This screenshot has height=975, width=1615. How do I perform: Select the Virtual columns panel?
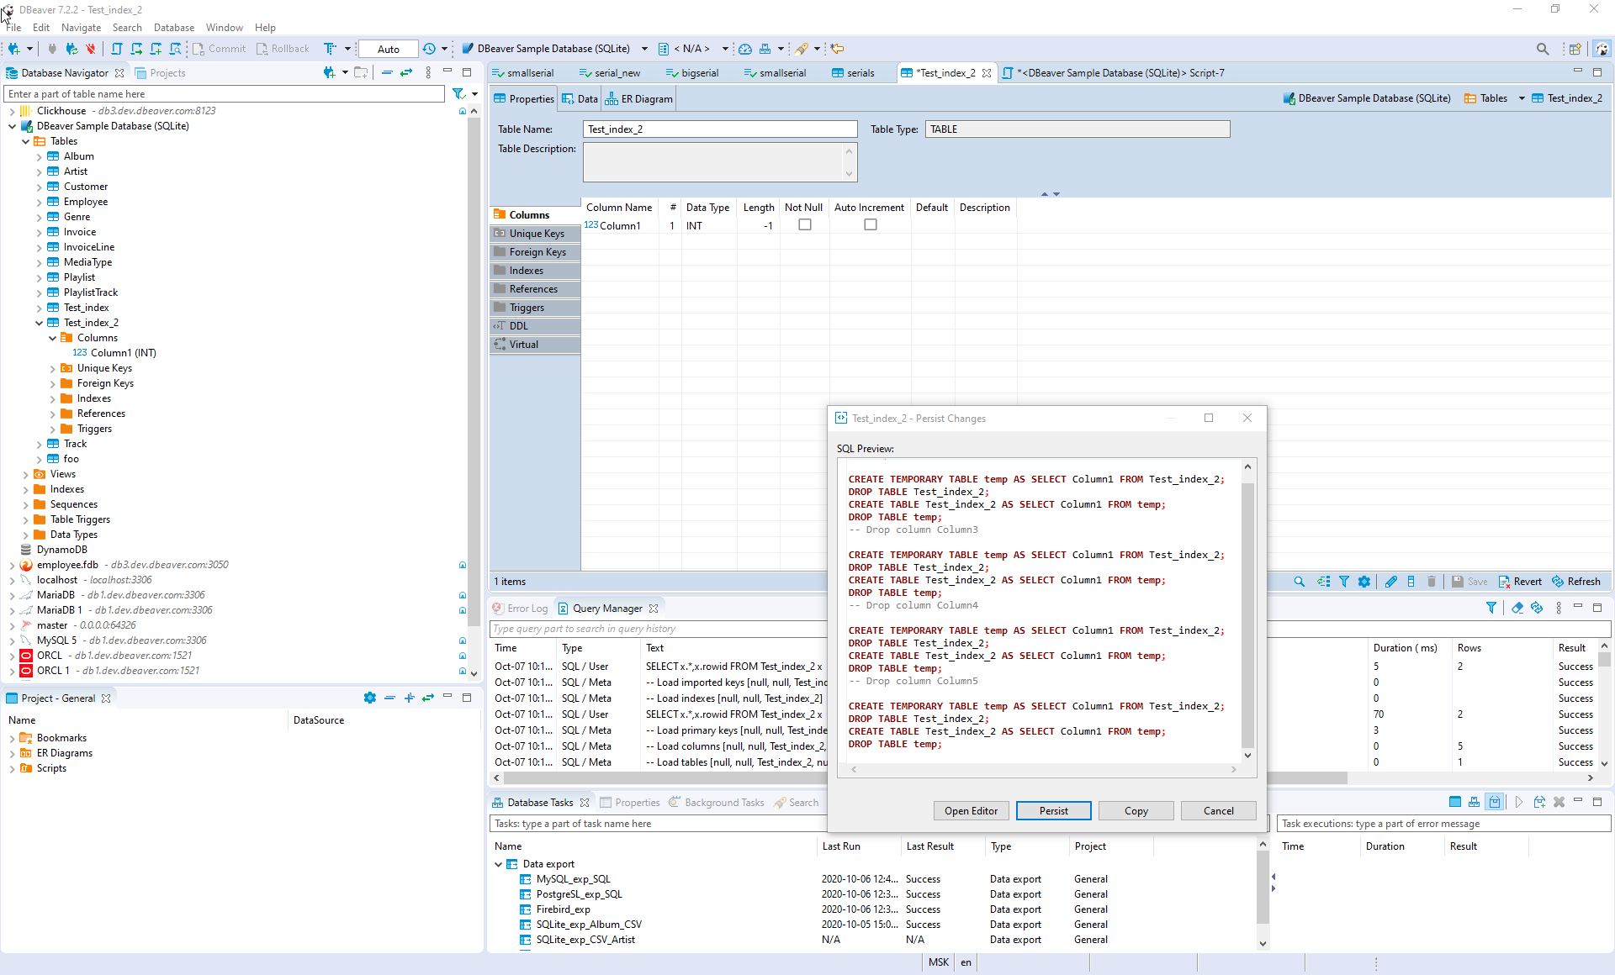point(522,344)
